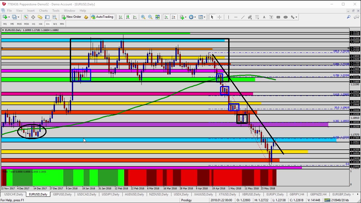Expand the Periods dropdown arrow
The image size is (361, 203).
195,17
